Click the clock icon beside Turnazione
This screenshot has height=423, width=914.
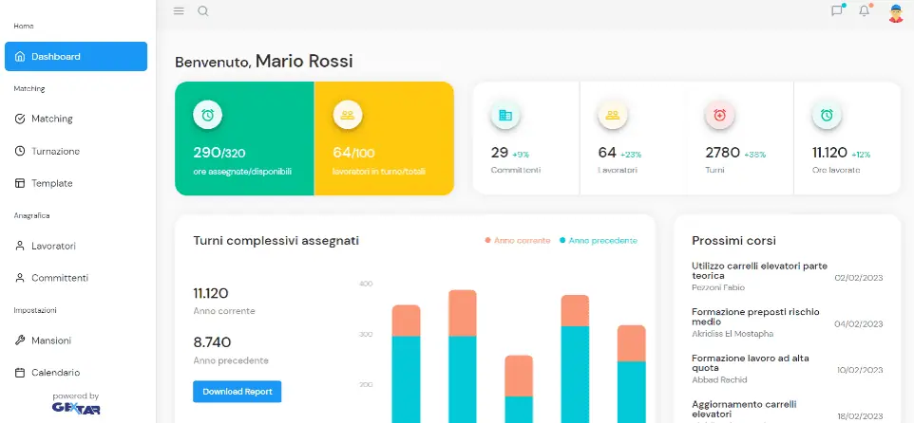click(20, 152)
